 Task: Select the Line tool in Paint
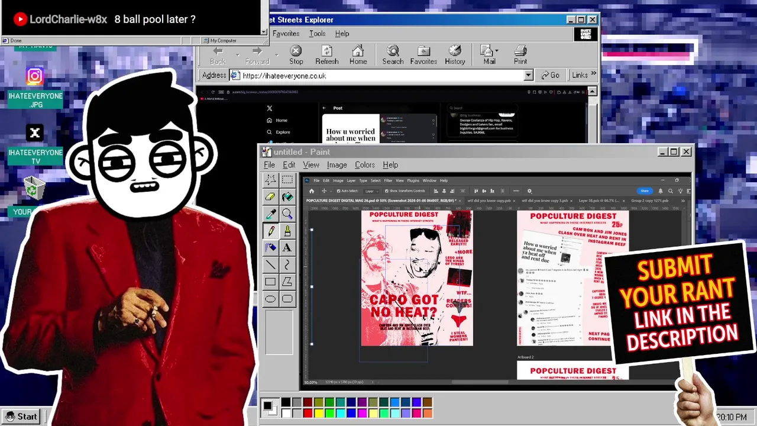tap(270, 265)
